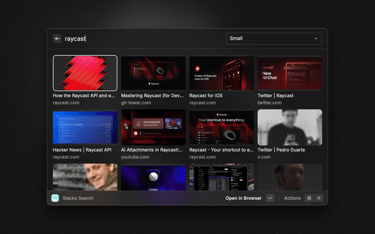Open the Actions menu
The height and width of the screenshot is (234, 375).
tap(292, 198)
